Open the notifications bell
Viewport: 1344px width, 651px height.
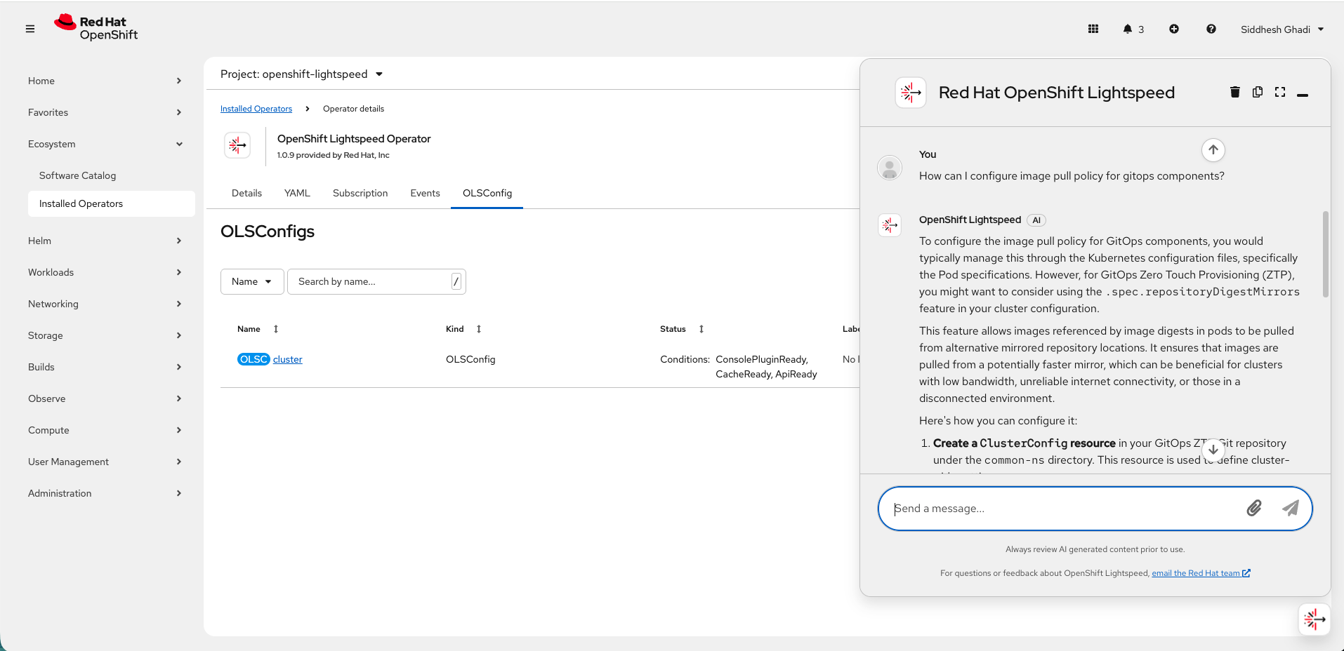[1128, 29]
